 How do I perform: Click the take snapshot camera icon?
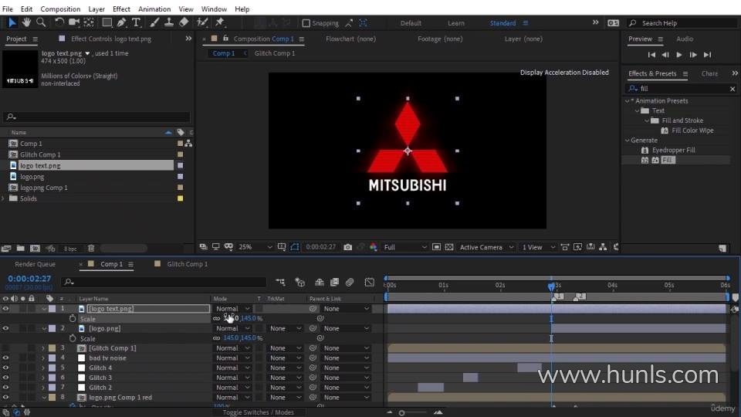348,247
